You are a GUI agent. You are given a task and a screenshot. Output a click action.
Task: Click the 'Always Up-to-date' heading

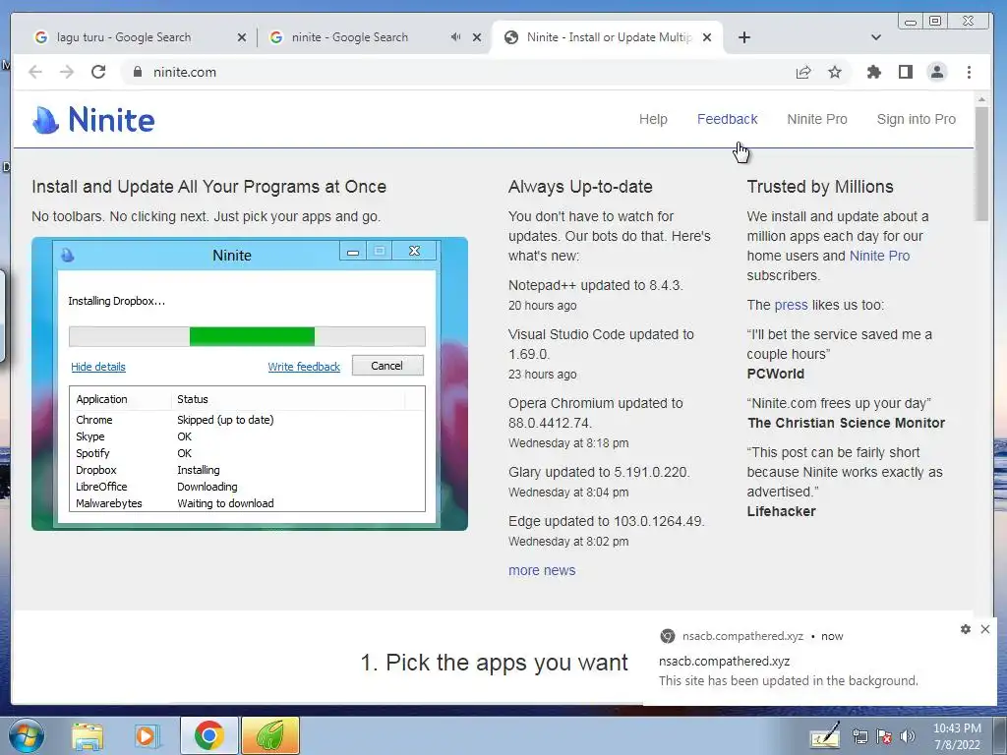click(x=580, y=187)
